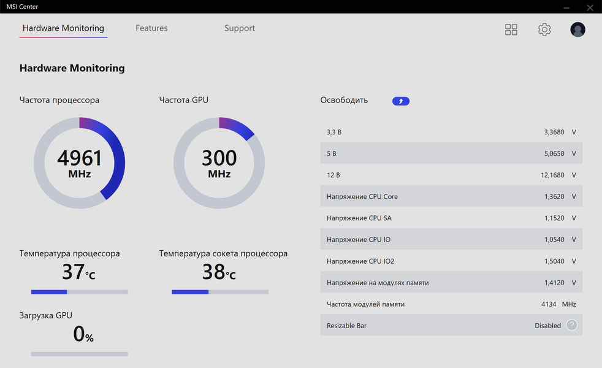Switch to the Hardware Monitoring tab

[63, 28]
